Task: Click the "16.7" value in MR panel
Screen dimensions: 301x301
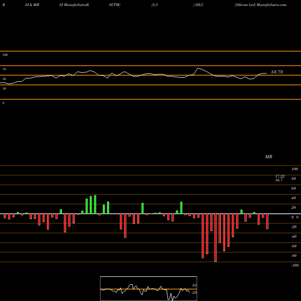Action: [279, 180]
